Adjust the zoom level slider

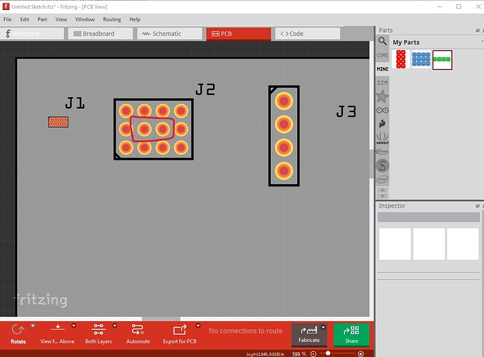point(328,353)
